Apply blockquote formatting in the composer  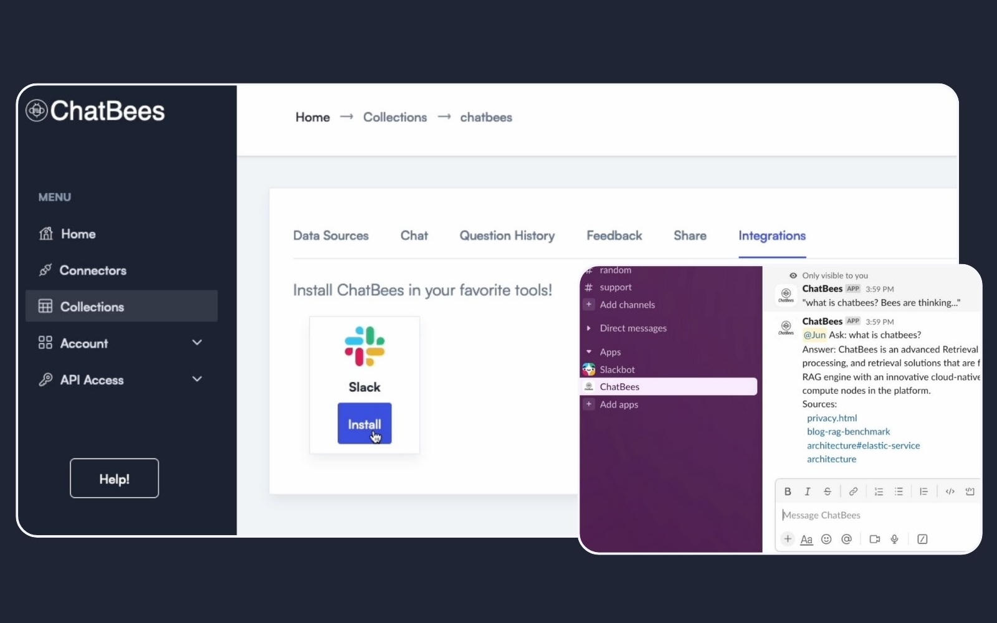[x=923, y=492]
